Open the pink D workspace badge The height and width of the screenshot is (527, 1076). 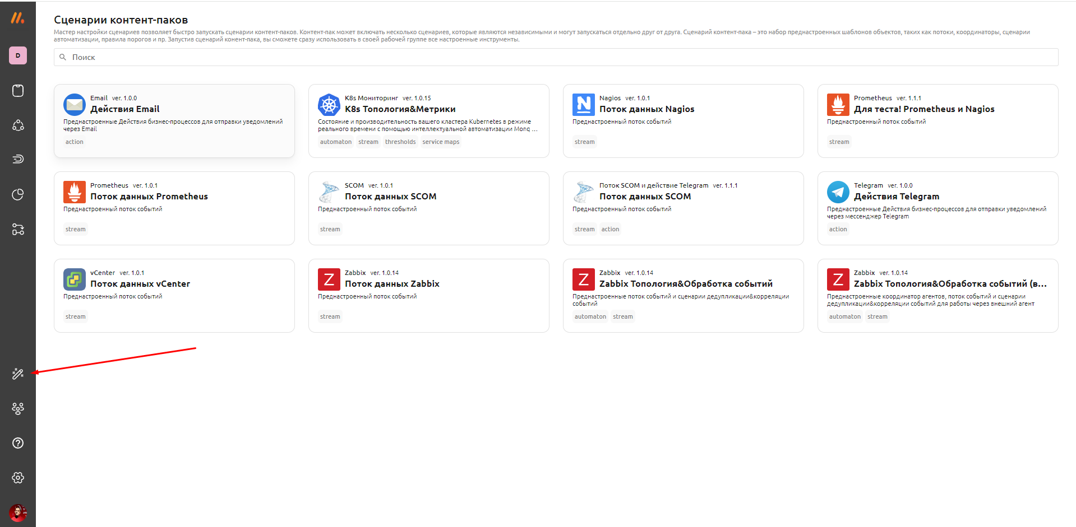point(18,55)
